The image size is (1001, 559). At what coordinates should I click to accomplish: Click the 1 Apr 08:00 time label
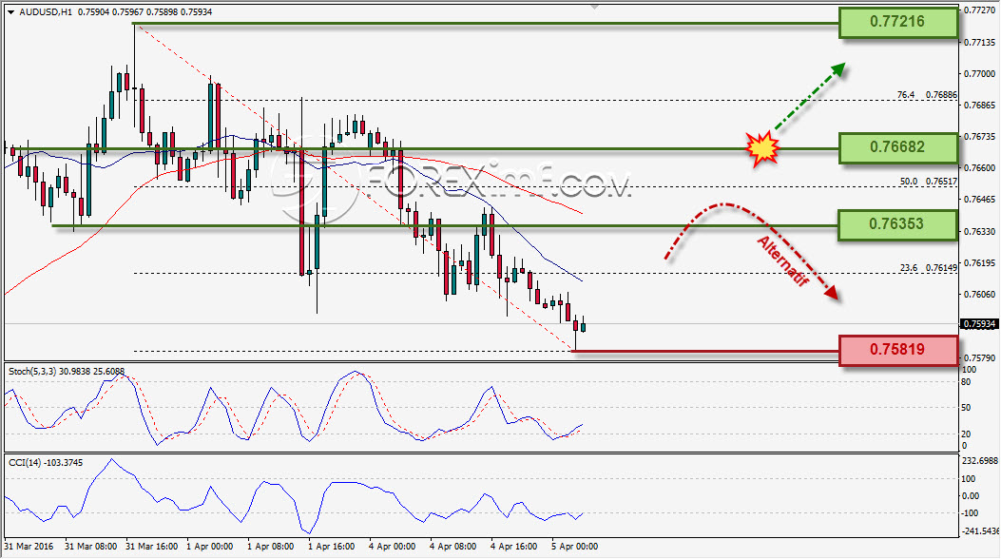[270, 547]
